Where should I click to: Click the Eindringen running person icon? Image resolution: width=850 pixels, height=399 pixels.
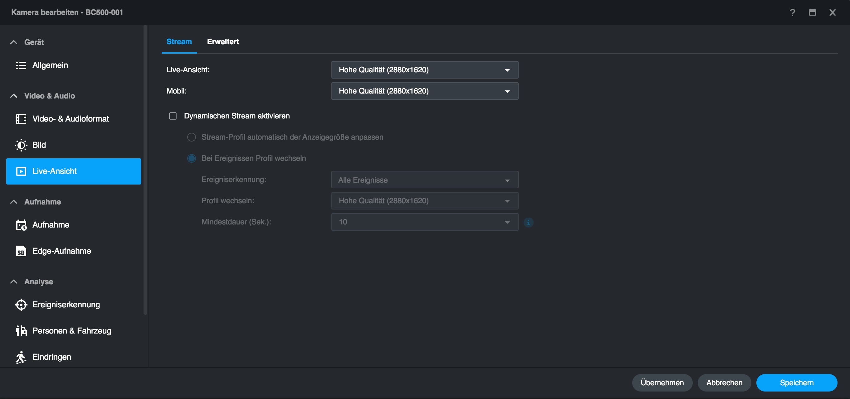point(21,357)
